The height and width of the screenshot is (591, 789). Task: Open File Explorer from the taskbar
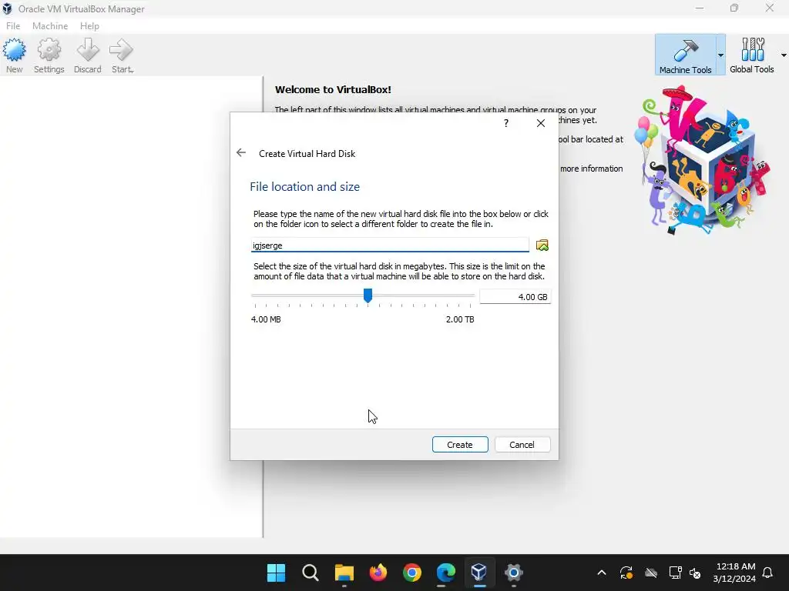click(344, 573)
